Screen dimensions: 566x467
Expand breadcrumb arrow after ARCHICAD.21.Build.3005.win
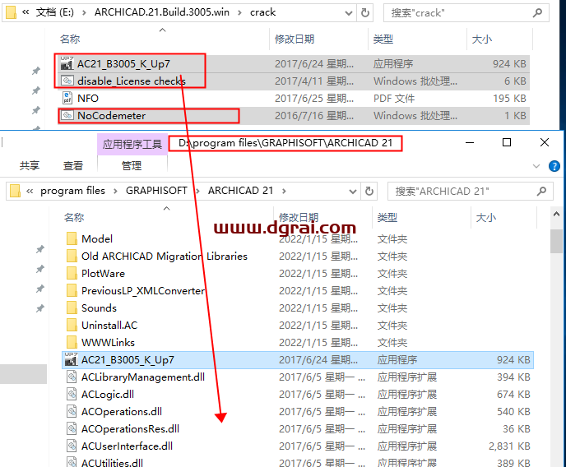pos(239,12)
